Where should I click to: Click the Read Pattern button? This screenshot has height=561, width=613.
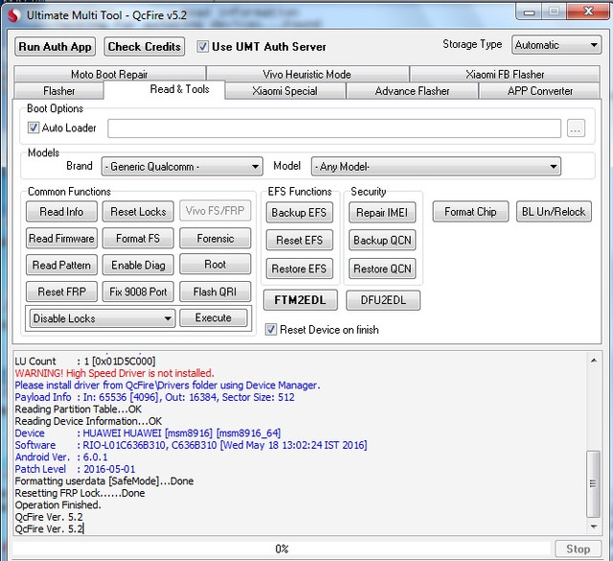pyautogui.click(x=61, y=265)
